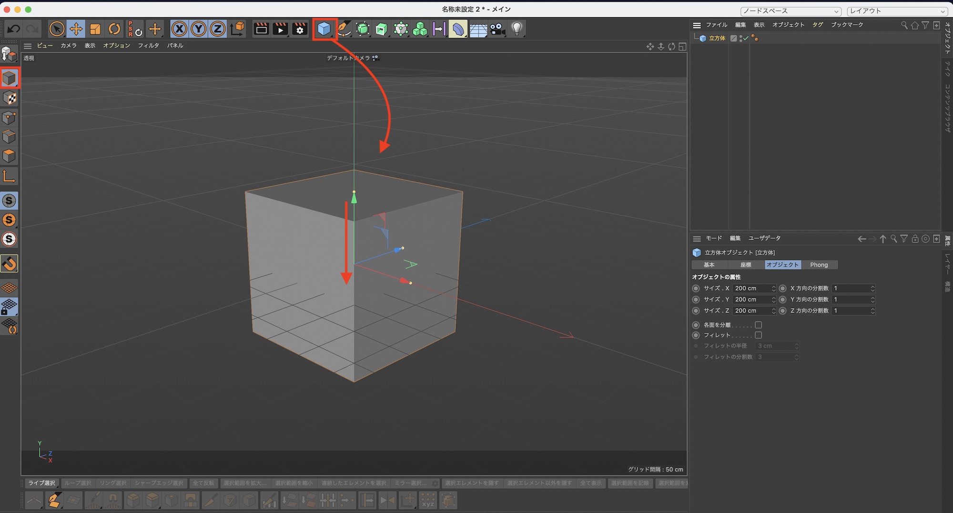Viewport: 953px width, 513px height.
Task: Open the render settings gear icon
Action: 299,29
